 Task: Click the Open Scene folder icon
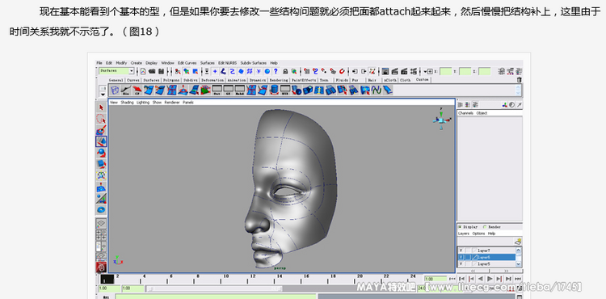point(152,71)
